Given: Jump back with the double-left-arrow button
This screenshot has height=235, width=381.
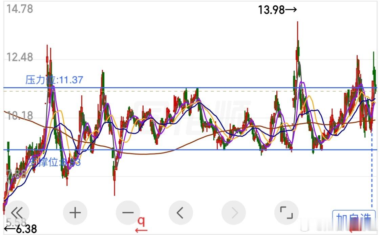Looking at the screenshot, I should click(17, 213).
